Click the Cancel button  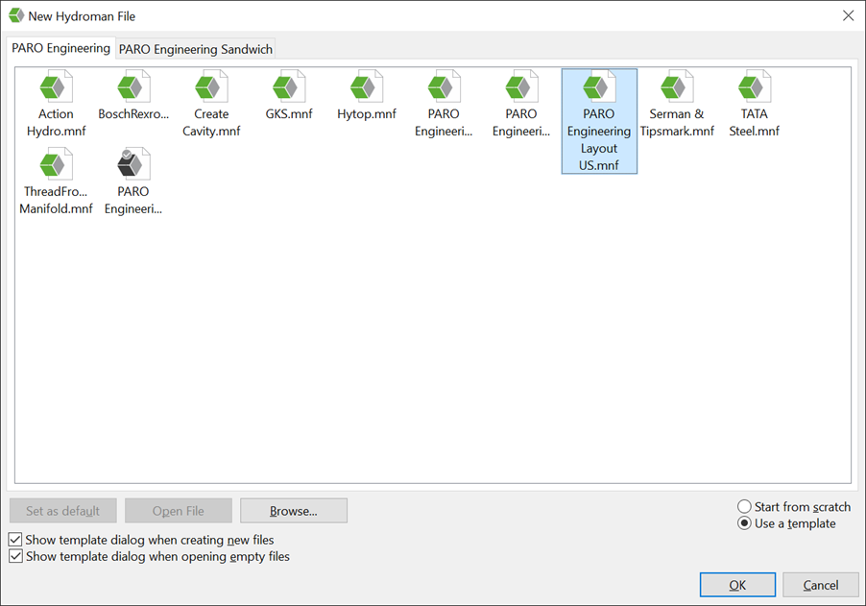click(821, 585)
